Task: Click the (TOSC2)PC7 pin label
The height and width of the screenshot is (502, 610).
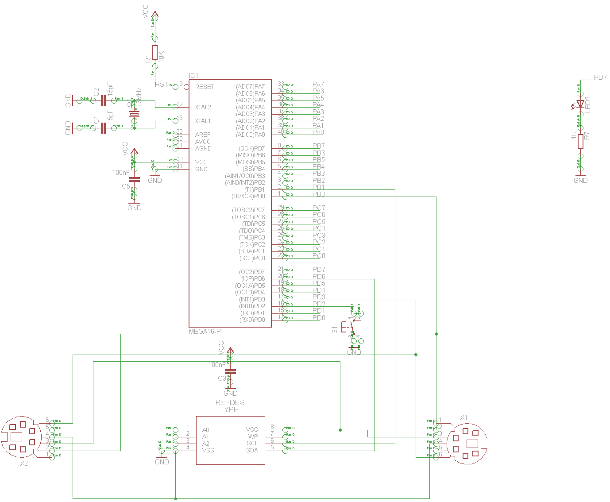Action: coord(248,210)
